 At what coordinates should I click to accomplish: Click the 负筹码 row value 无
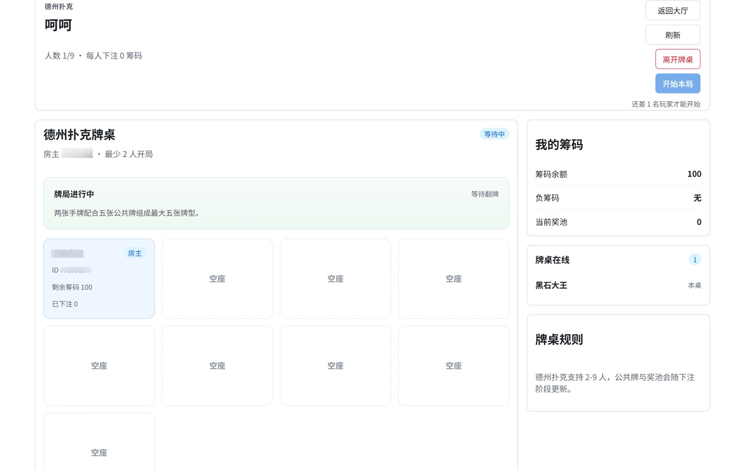pos(697,198)
